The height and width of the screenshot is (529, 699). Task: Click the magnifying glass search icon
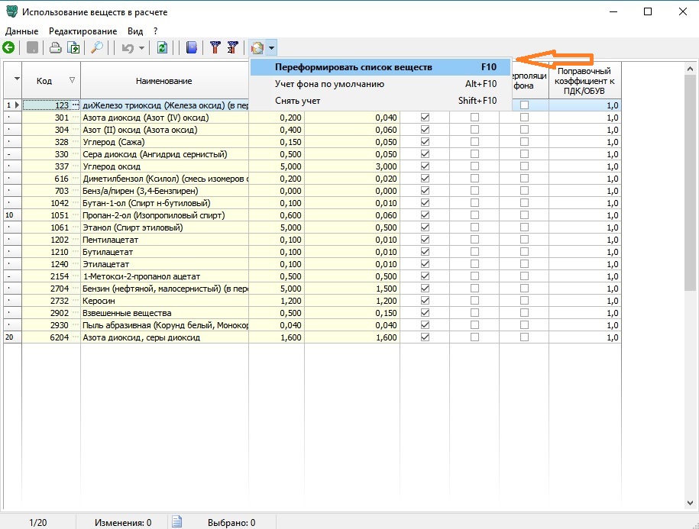[x=97, y=48]
